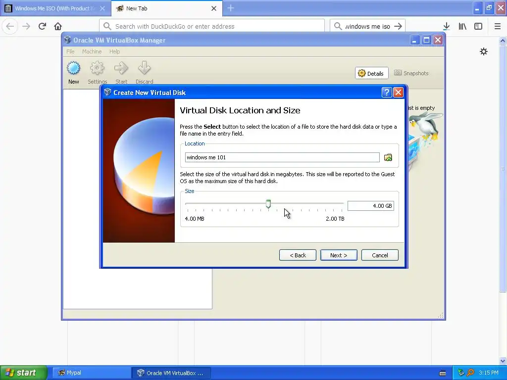
Task: Click the 4.00 GB size input field
Action: [x=370, y=206]
